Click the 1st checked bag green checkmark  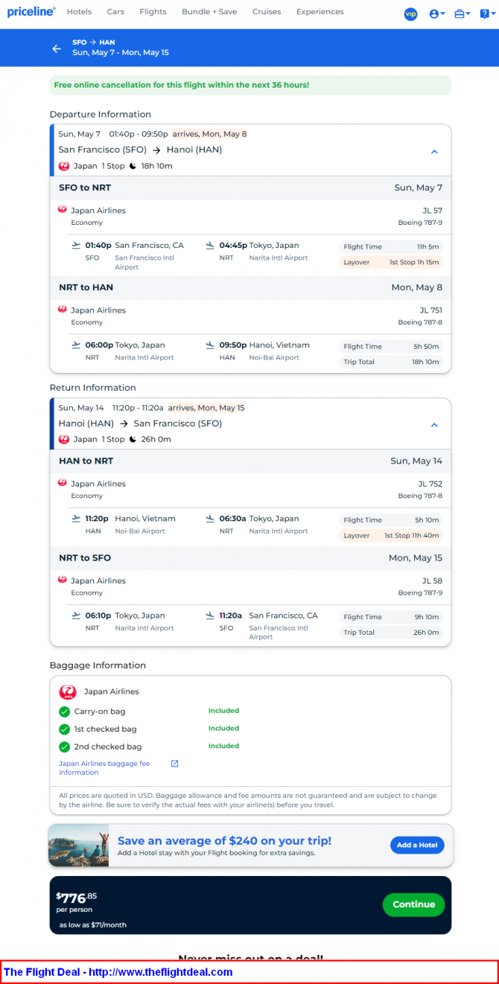coord(65,729)
